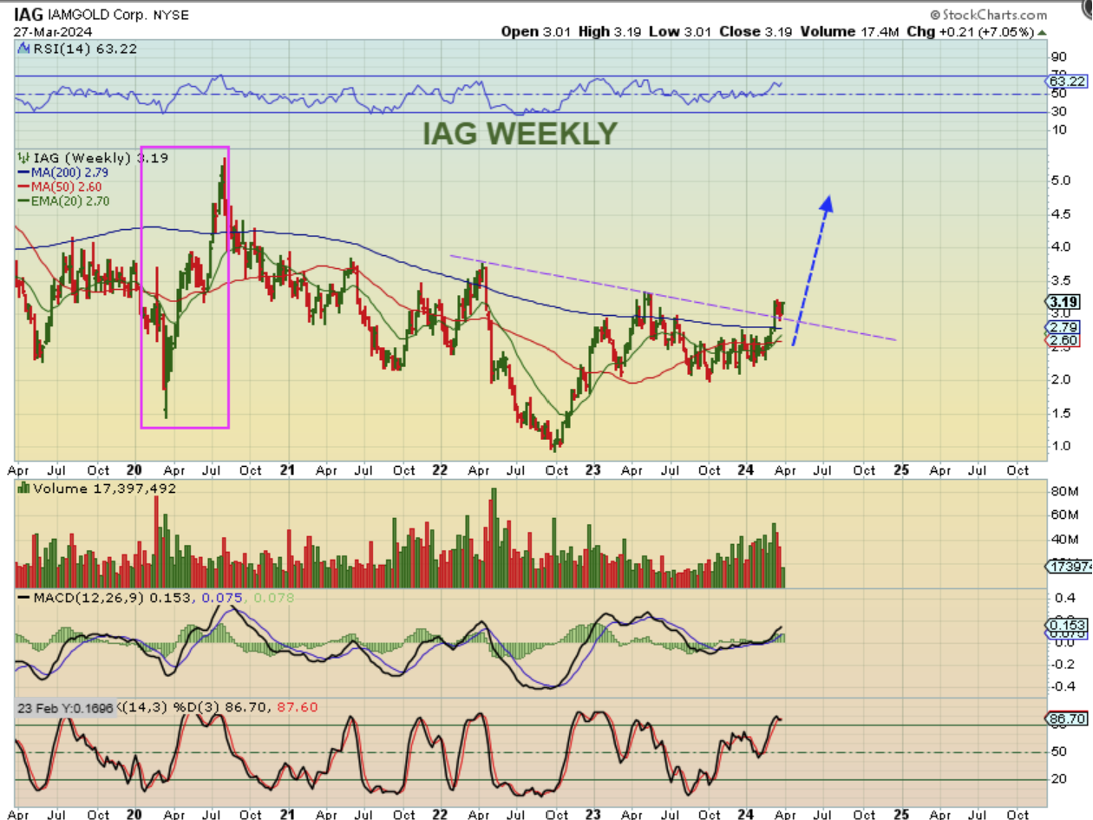
Task: Click the blue 0.075 MACD signal value
Action: tap(220, 598)
